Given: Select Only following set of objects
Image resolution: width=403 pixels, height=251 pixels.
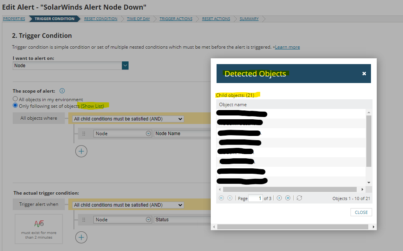Looking at the screenshot, I should (15, 105).
